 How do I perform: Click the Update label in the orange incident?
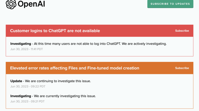16,81
